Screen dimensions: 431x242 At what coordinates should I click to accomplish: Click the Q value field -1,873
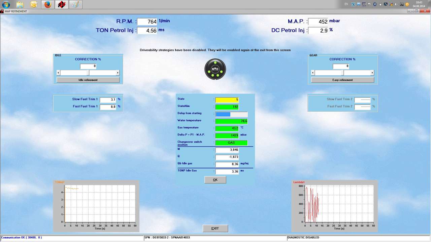click(227, 157)
